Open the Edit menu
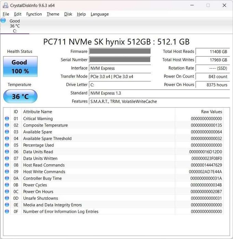The height and width of the screenshot is (239, 233). [18, 14]
